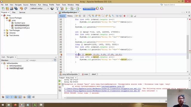Toggle Show Non-Public Members filter in Navigator
The width and height of the screenshot is (191, 107).
pyautogui.click(x=16, y=97)
